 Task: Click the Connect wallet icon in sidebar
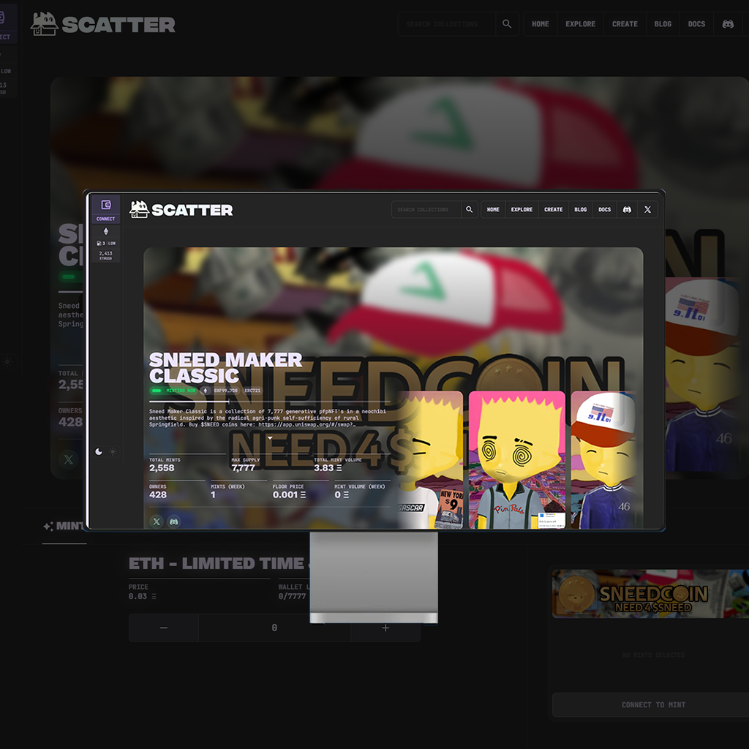click(x=105, y=206)
